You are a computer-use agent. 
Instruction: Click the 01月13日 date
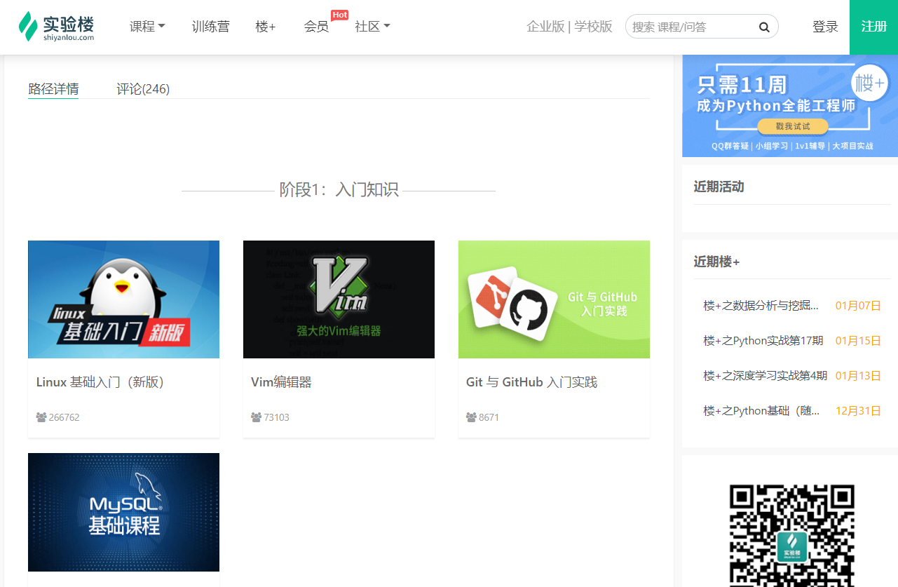coord(858,376)
